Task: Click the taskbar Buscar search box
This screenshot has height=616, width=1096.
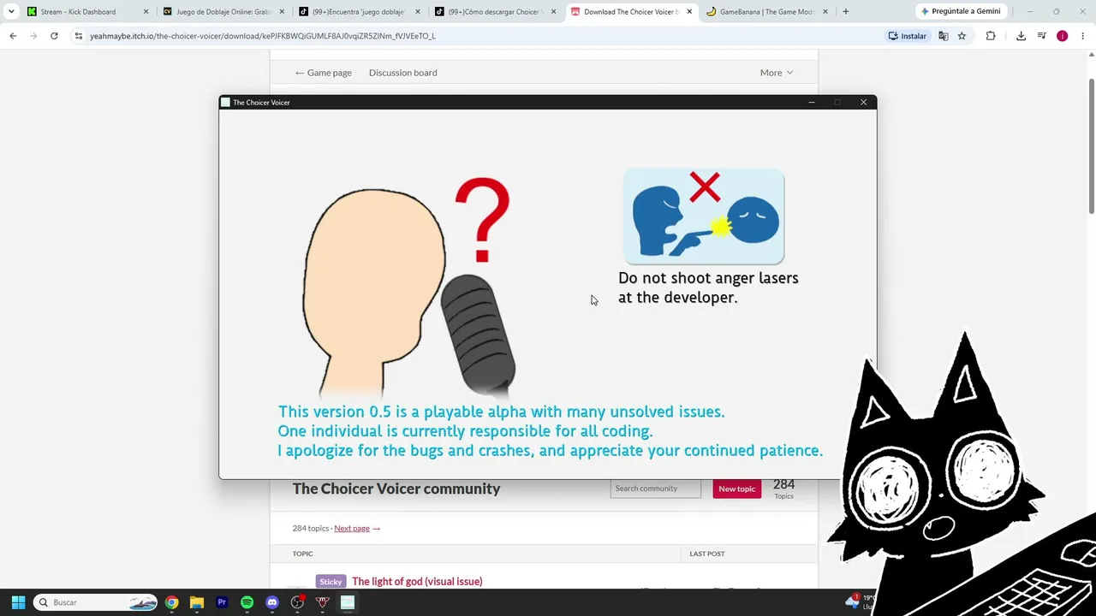Action: pyautogui.click(x=96, y=602)
